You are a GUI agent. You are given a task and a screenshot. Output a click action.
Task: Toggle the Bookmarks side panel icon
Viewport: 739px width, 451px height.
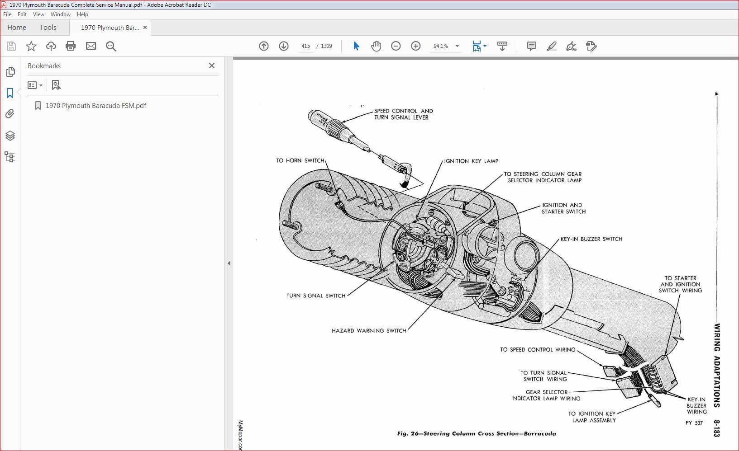click(x=10, y=93)
